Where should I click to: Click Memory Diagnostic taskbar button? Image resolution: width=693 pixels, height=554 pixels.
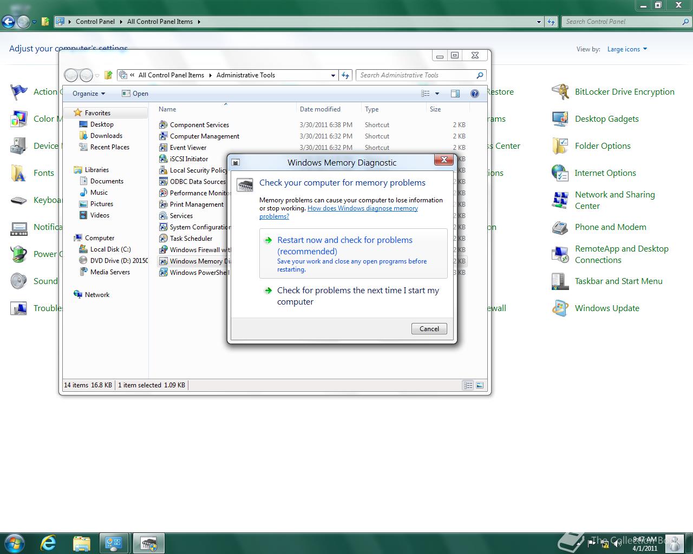tap(148, 543)
